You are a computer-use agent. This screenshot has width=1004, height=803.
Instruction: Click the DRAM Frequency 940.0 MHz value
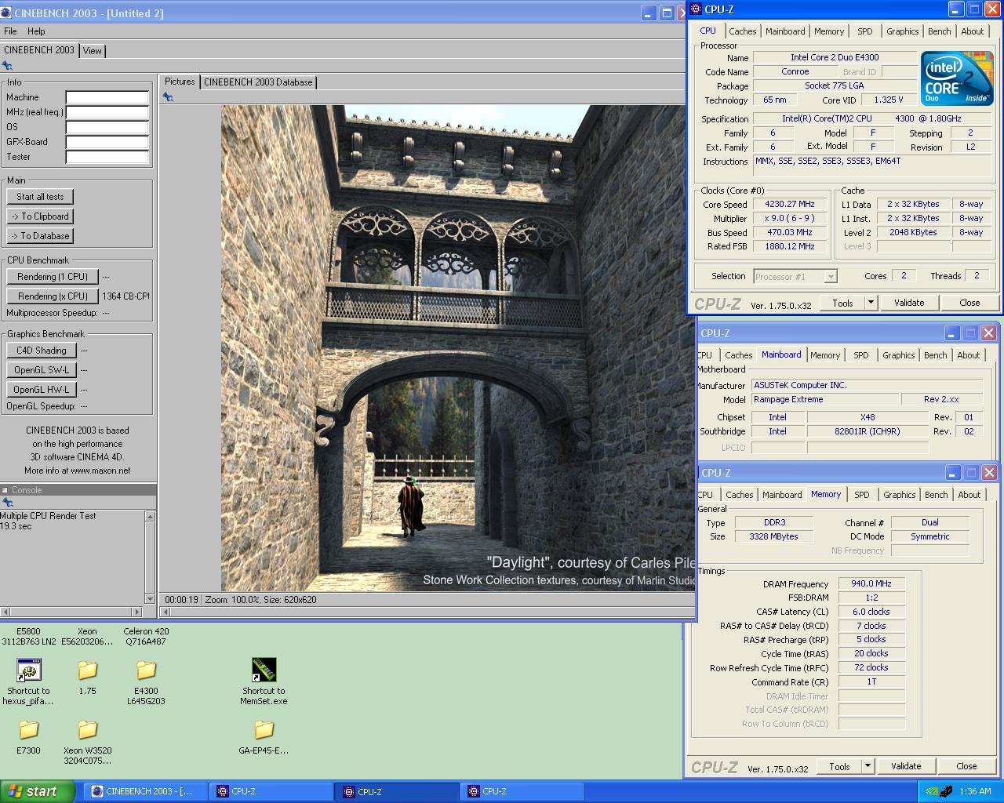(x=871, y=583)
